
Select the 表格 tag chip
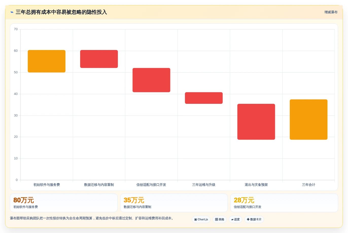220,220
